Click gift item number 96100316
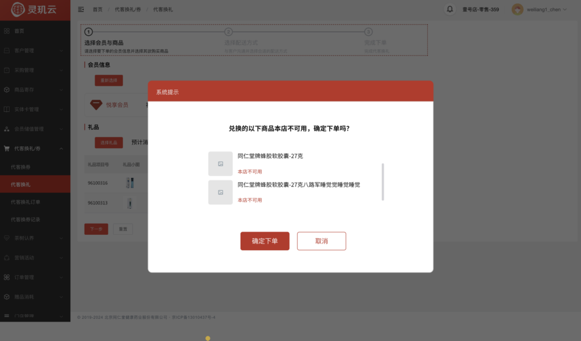 (x=98, y=183)
